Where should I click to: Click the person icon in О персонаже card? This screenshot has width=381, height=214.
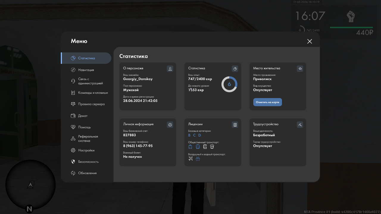[x=170, y=69]
